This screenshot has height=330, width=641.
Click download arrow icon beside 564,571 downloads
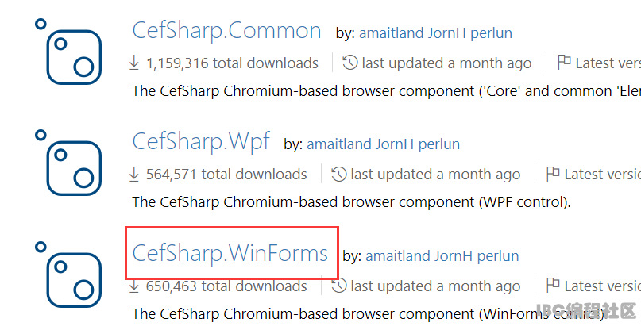134,175
